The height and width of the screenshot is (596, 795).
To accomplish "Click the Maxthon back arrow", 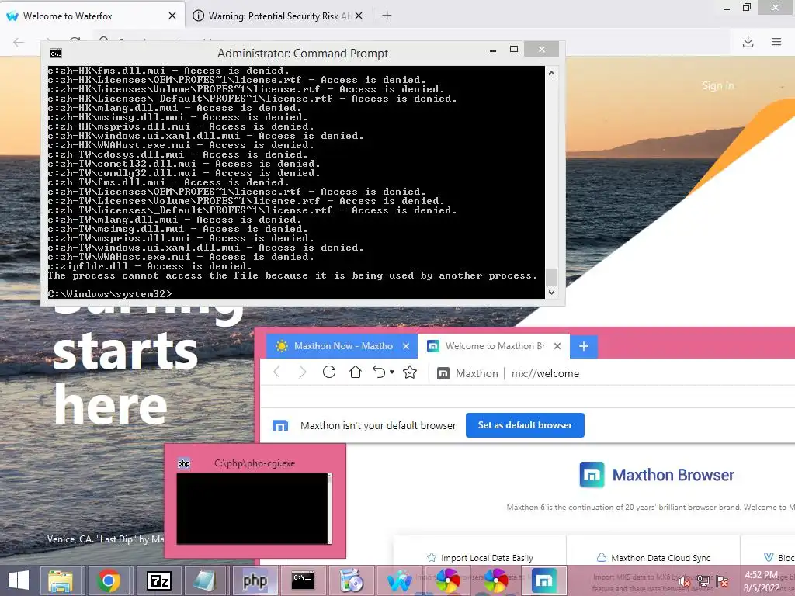I will [277, 372].
